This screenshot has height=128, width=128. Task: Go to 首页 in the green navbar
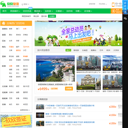click(x=4, y=11)
